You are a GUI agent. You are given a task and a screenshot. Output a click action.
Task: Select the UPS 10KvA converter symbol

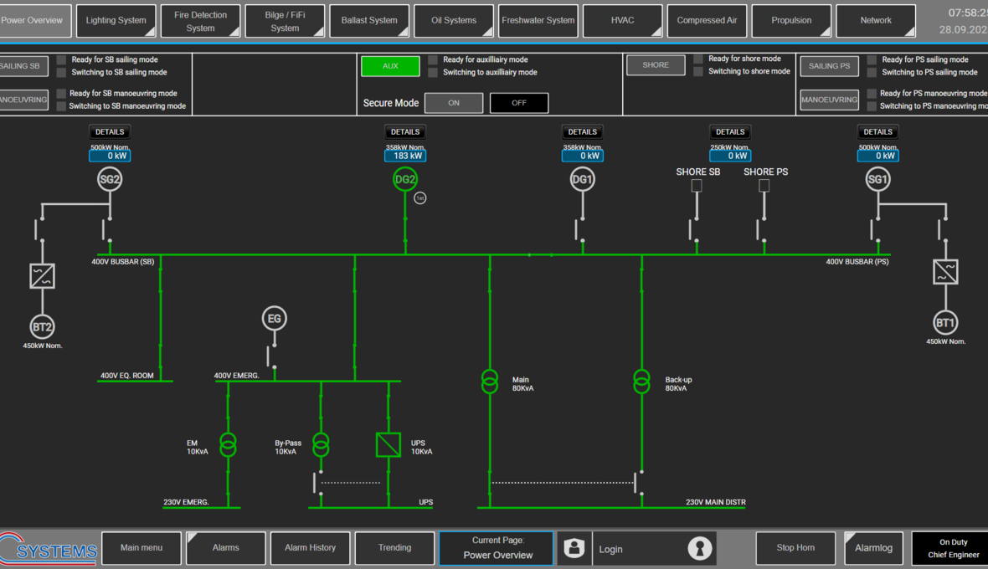click(388, 444)
